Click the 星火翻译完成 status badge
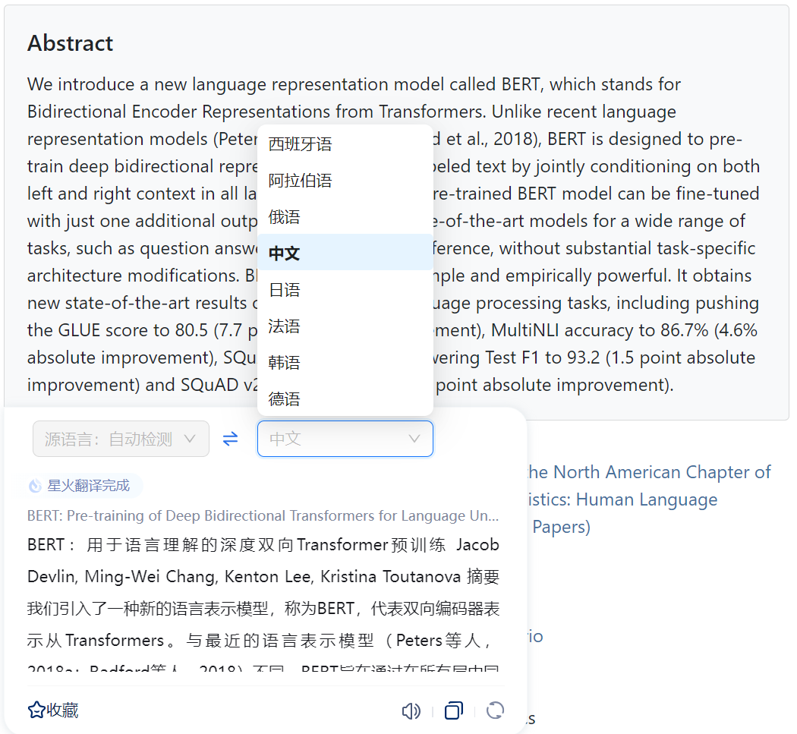797x734 pixels. click(x=85, y=486)
